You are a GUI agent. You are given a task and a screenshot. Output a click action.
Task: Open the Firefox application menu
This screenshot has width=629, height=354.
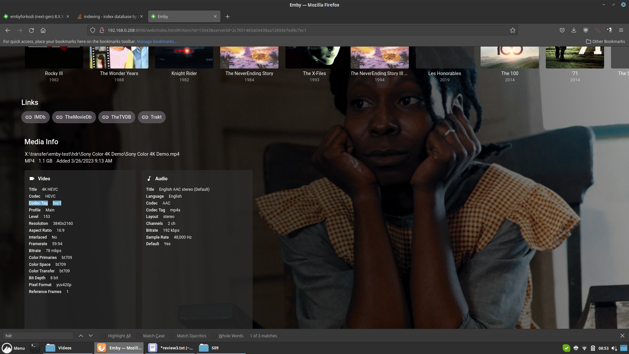pyautogui.click(x=621, y=30)
